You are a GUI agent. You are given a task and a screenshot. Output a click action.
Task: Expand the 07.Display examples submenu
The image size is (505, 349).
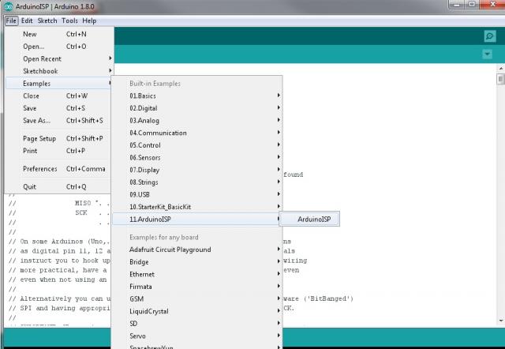click(x=196, y=170)
